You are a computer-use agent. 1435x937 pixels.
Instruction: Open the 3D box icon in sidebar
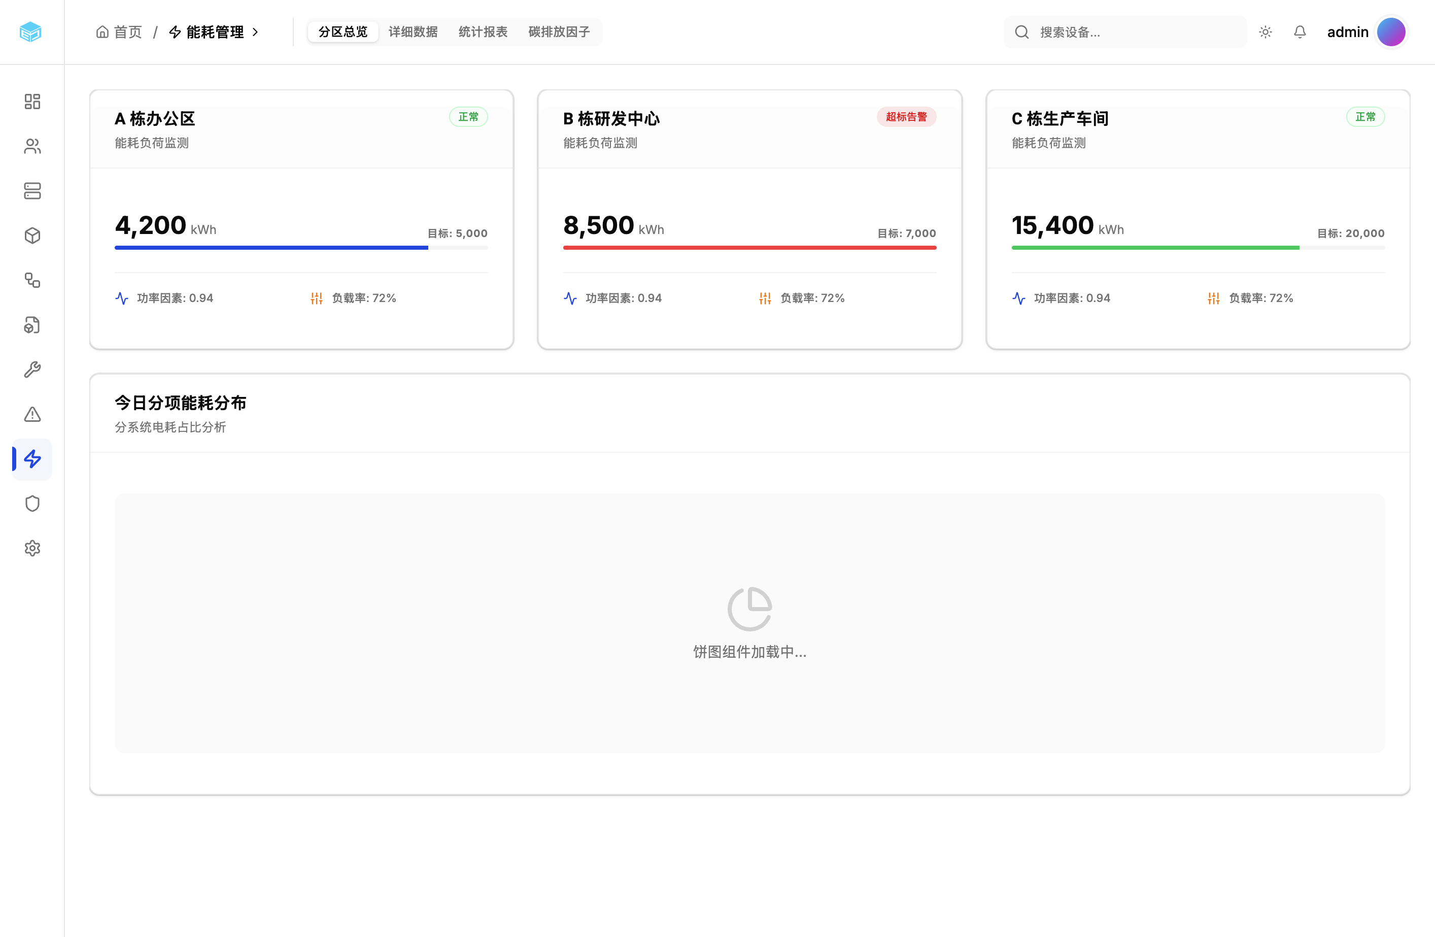(x=32, y=236)
